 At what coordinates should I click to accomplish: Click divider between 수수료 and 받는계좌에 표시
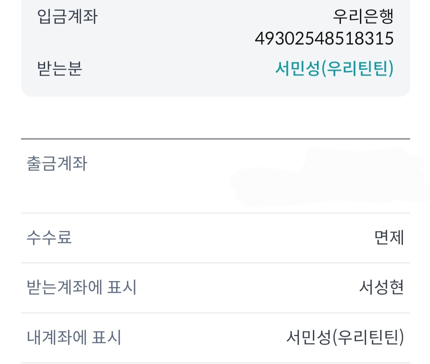pyautogui.click(x=215, y=263)
